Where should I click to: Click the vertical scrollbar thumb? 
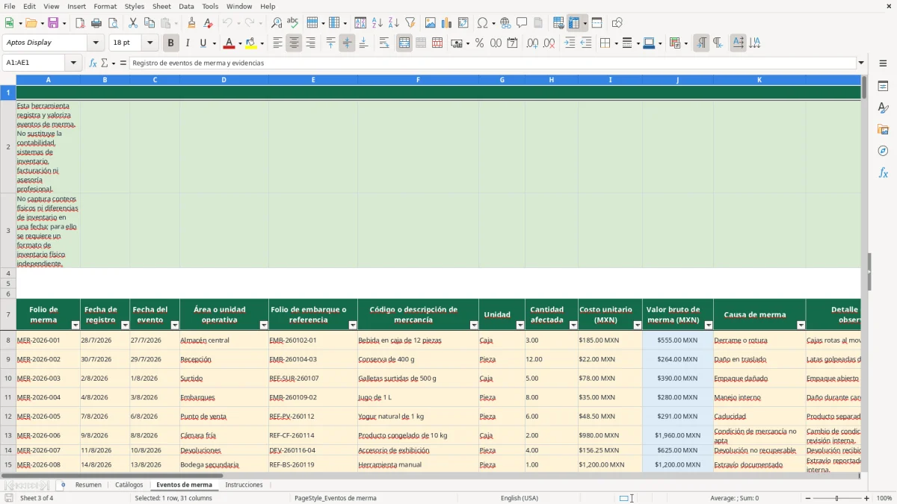point(864,87)
